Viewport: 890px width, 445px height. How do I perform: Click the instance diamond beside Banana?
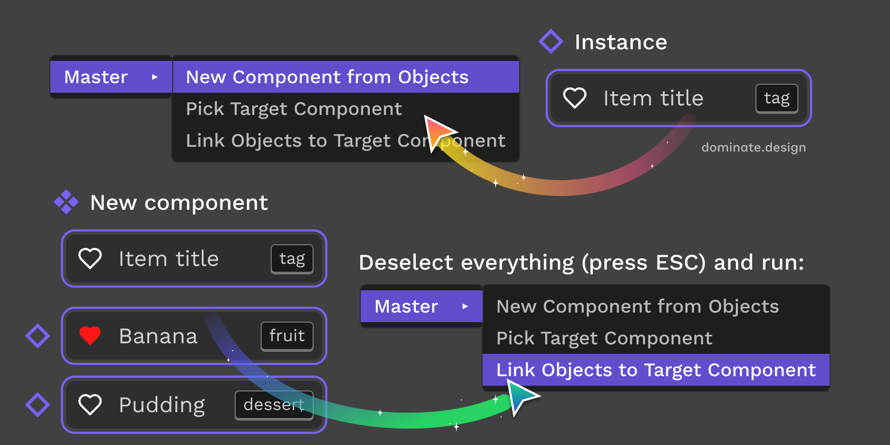(38, 336)
